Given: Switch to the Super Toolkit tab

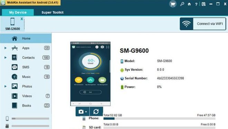Looking at the screenshot, I should (53, 12).
